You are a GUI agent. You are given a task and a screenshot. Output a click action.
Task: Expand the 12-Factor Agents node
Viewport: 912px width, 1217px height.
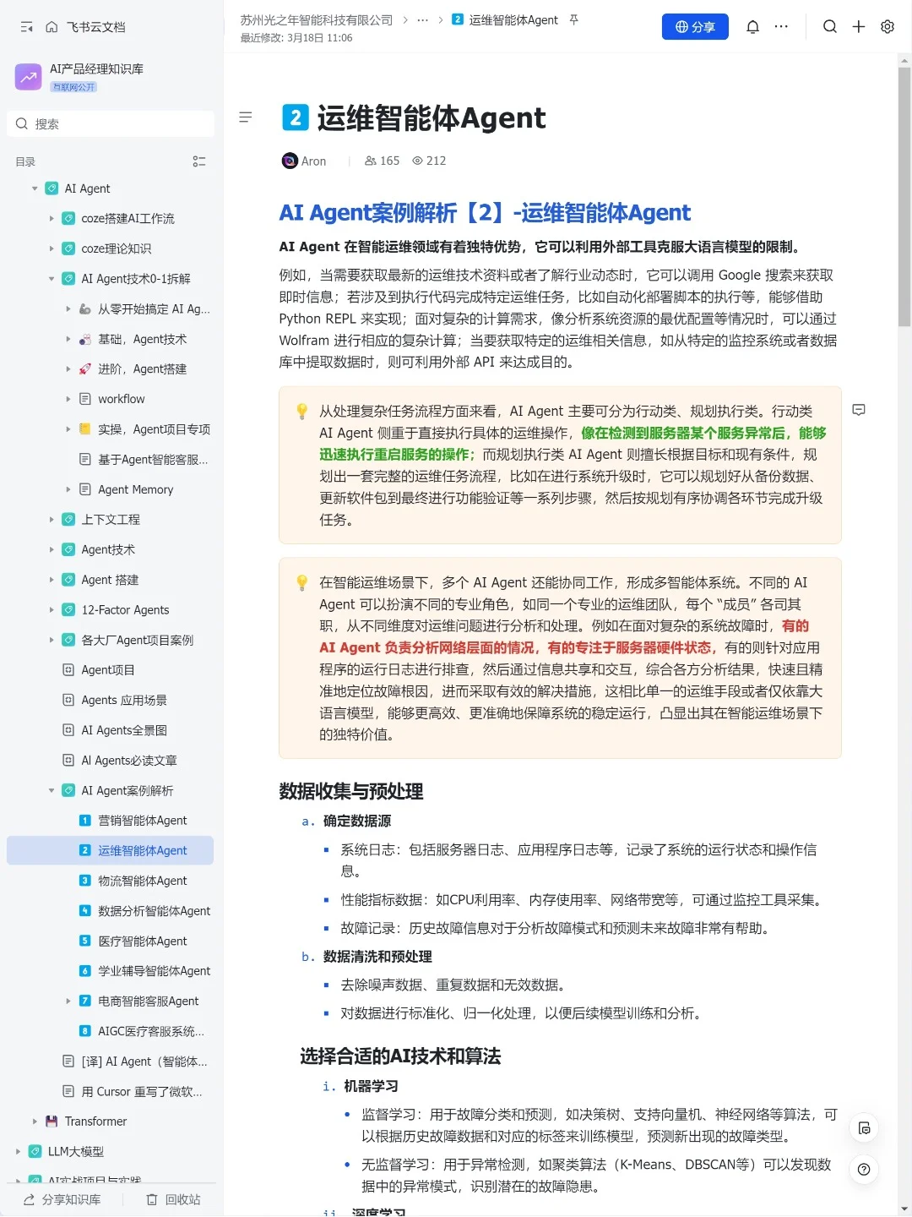(x=52, y=610)
